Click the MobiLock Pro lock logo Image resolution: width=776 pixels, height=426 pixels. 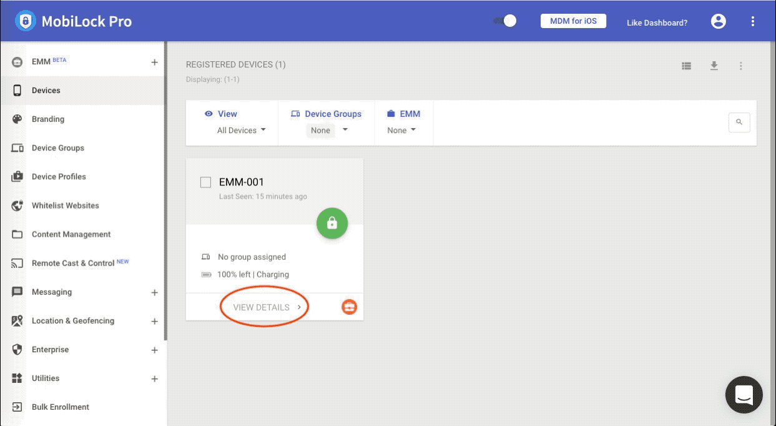25,21
